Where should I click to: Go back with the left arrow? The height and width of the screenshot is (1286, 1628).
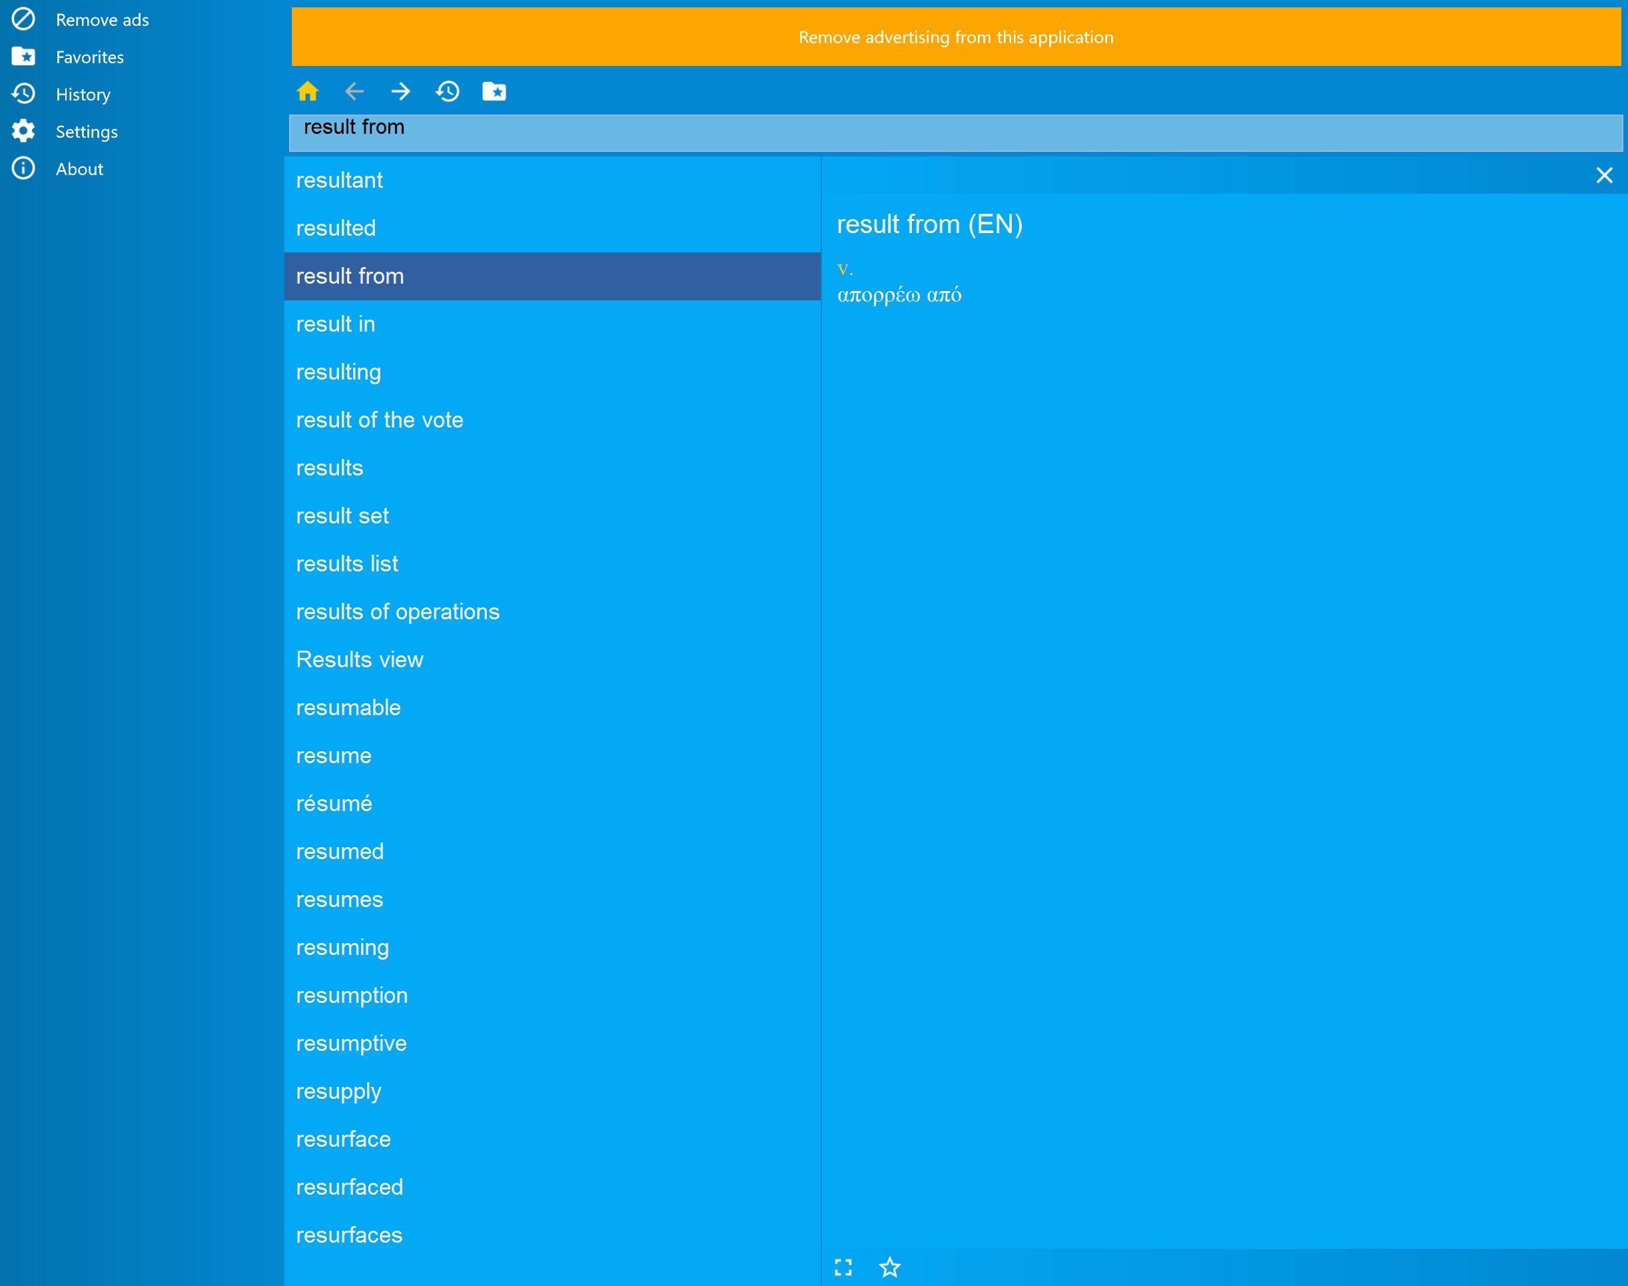point(354,91)
